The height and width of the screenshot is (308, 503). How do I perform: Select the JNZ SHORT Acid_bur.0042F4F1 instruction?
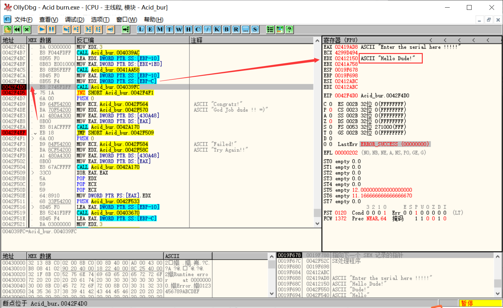tap(115, 93)
